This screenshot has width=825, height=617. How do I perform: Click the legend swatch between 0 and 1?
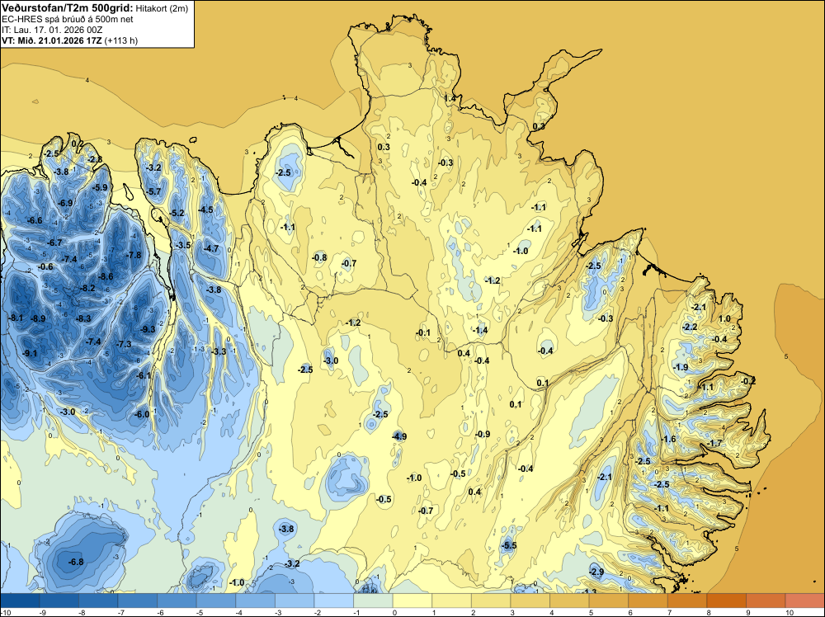click(412, 601)
